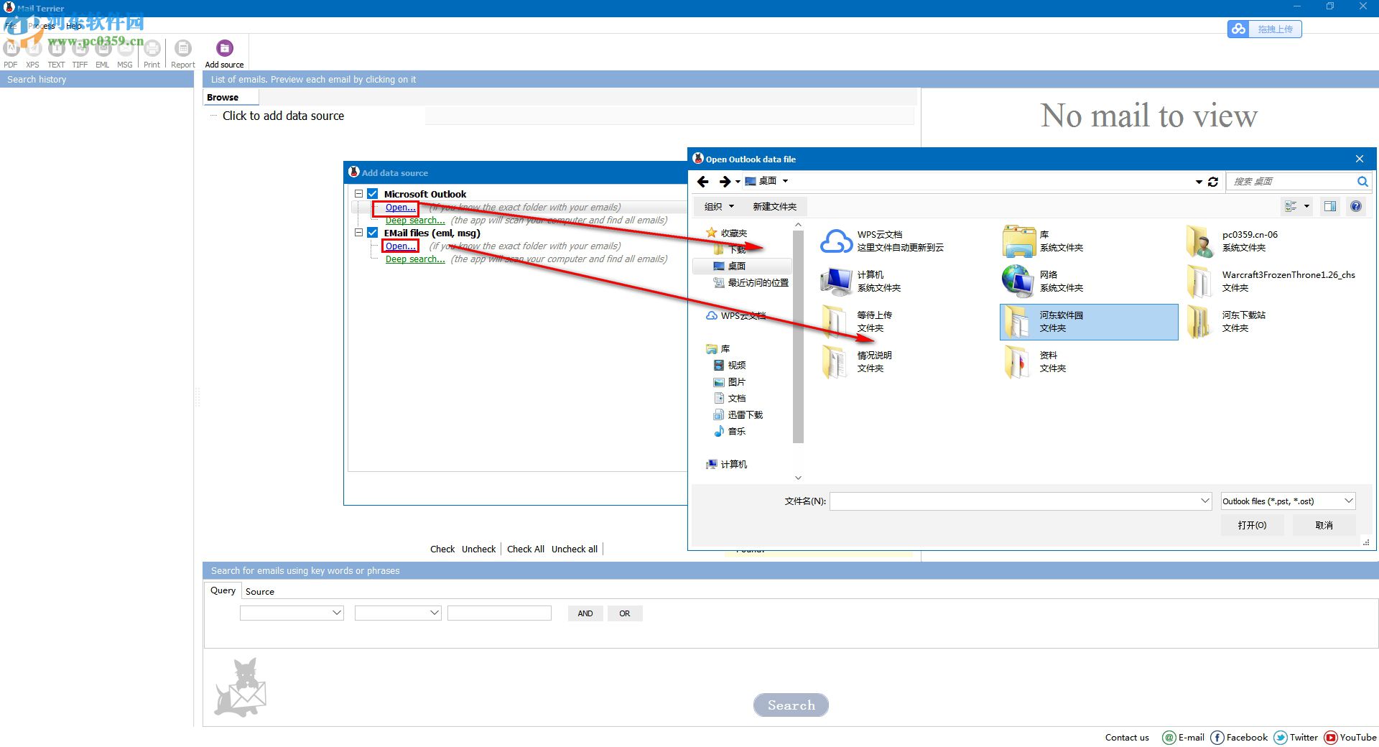This screenshot has width=1379, height=747.
Task: Click the 文件名 filename input field
Action: [x=1015, y=501]
